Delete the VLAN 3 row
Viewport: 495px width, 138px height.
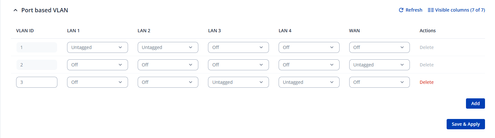426,82
